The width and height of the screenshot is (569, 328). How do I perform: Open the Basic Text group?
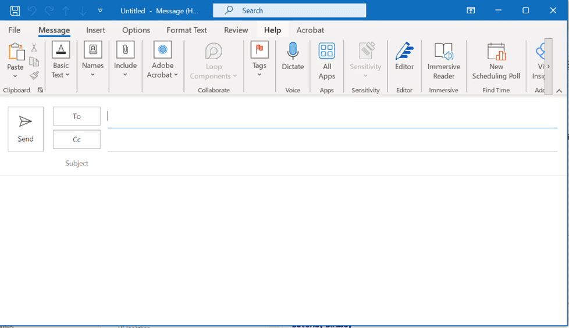click(61, 60)
